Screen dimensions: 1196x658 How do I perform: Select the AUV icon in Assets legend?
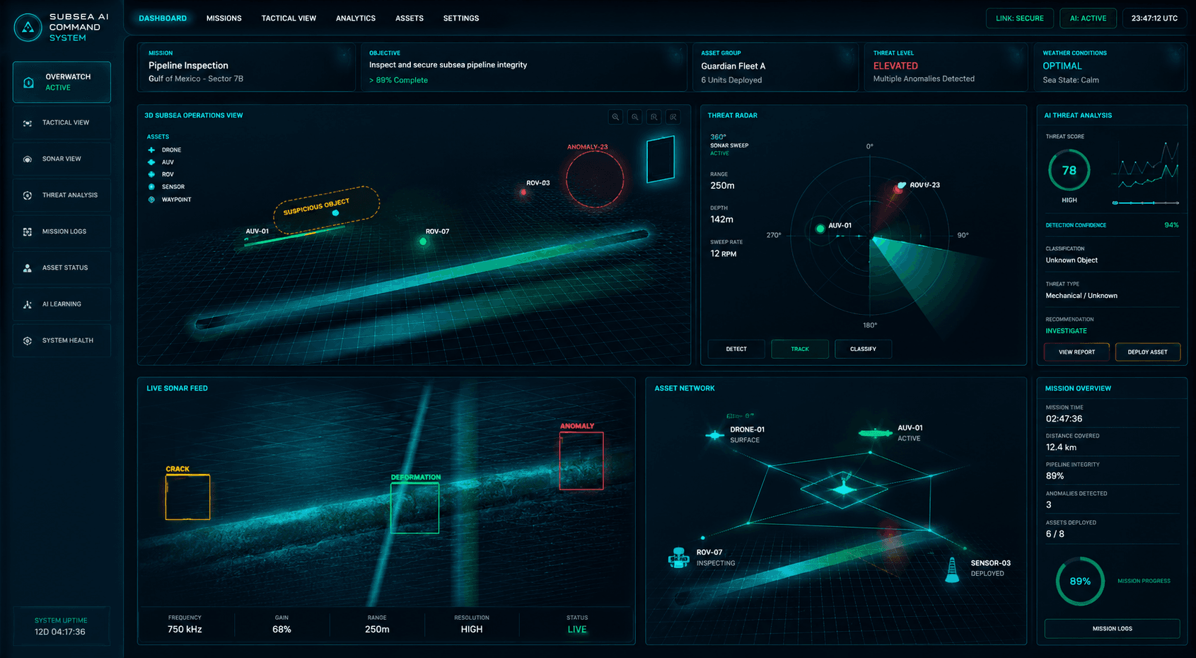tap(151, 162)
